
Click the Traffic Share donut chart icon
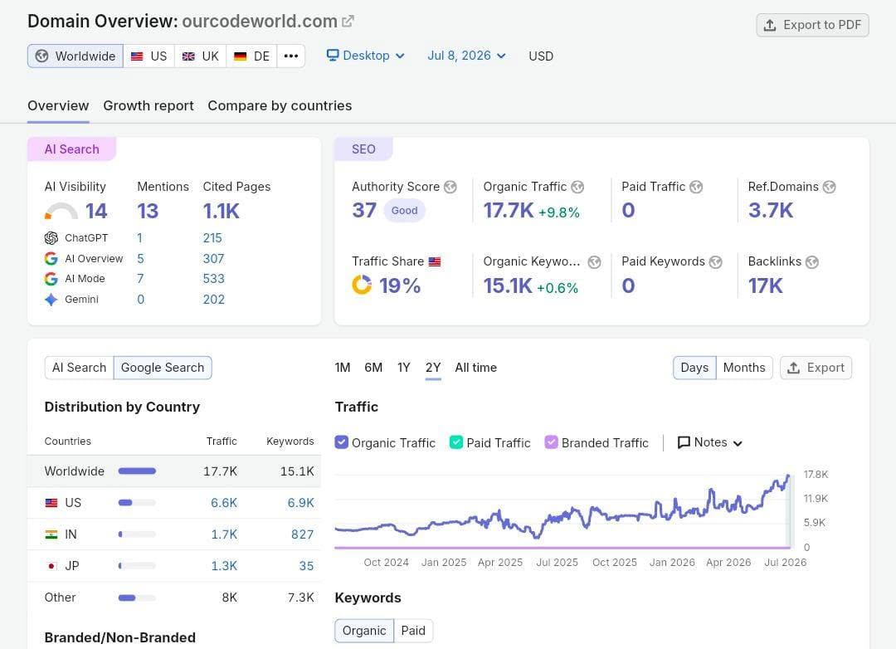pos(362,285)
